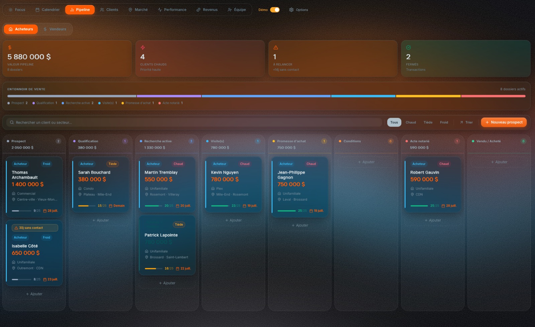Focus the client search field
This screenshot has width=535, height=327.
[194, 122]
